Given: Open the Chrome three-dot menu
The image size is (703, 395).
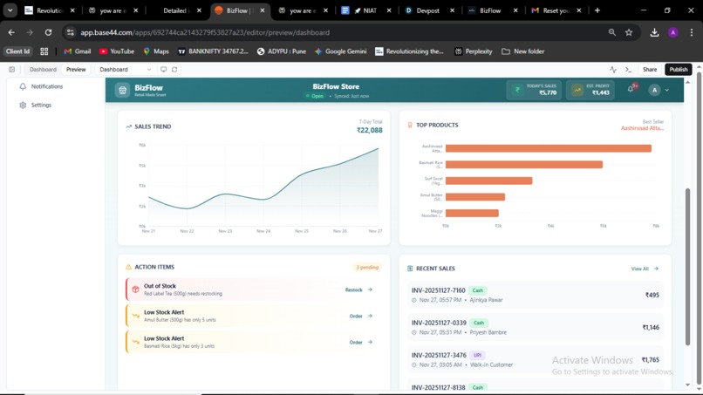Looking at the screenshot, I should [x=692, y=32].
